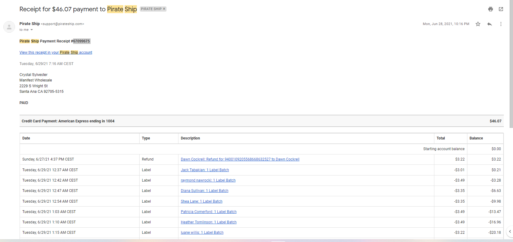Click the email date 'Mon, Jun 28, 2021, 10:16 PM'
Screen dimensions: 513x242
click(446, 24)
